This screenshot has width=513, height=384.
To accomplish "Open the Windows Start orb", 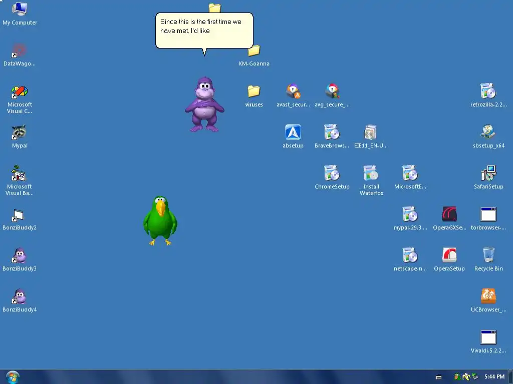I will [13, 377].
